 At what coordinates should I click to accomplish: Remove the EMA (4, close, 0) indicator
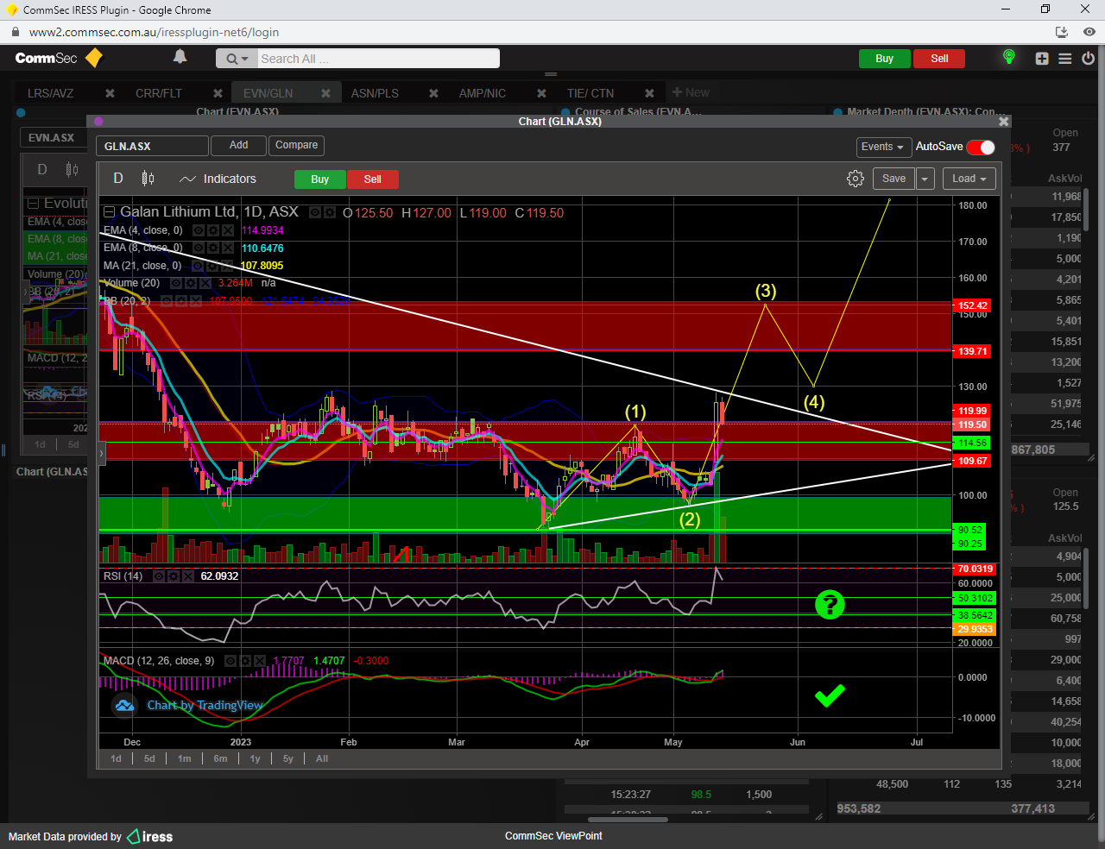pyautogui.click(x=227, y=230)
